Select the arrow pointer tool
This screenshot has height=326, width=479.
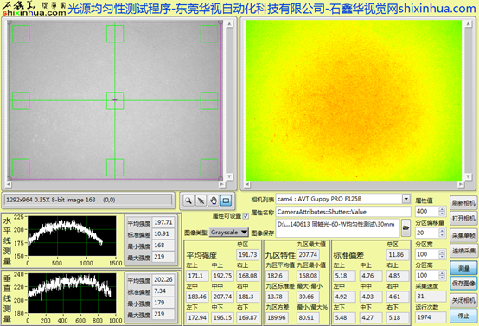pyautogui.click(x=201, y=201)
